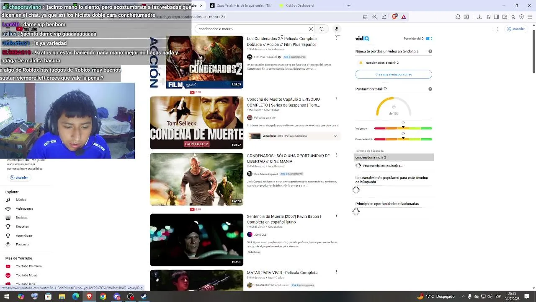This screenshot has height=302, width=536.
Task: Open 'MATAR PARA VIVIR - Película Completa' title
Action: tap(282, 273)
